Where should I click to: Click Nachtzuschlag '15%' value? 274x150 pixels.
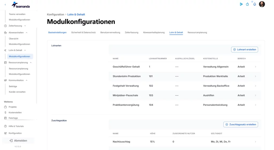[x=152, y=142]
